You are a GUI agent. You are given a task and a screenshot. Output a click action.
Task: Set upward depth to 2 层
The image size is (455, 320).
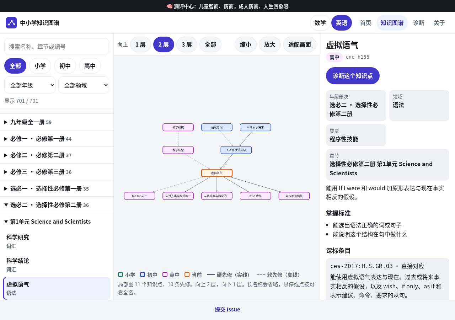164,44
